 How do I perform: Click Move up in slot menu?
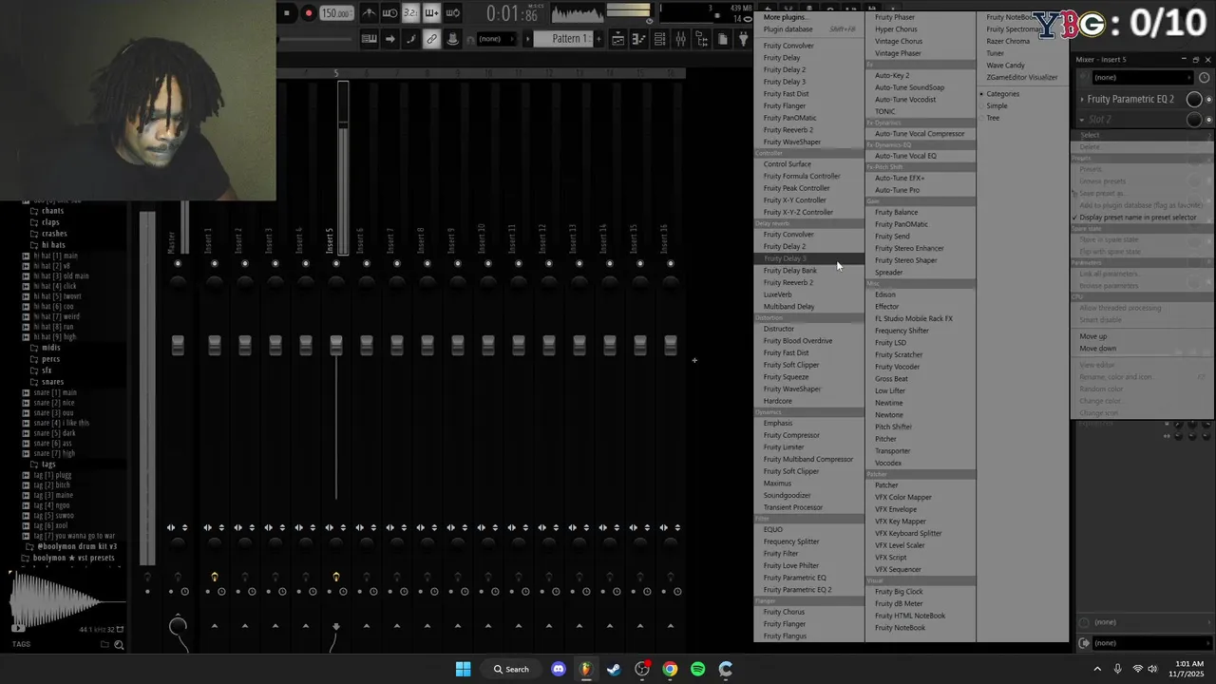(x=1092, y=336)
